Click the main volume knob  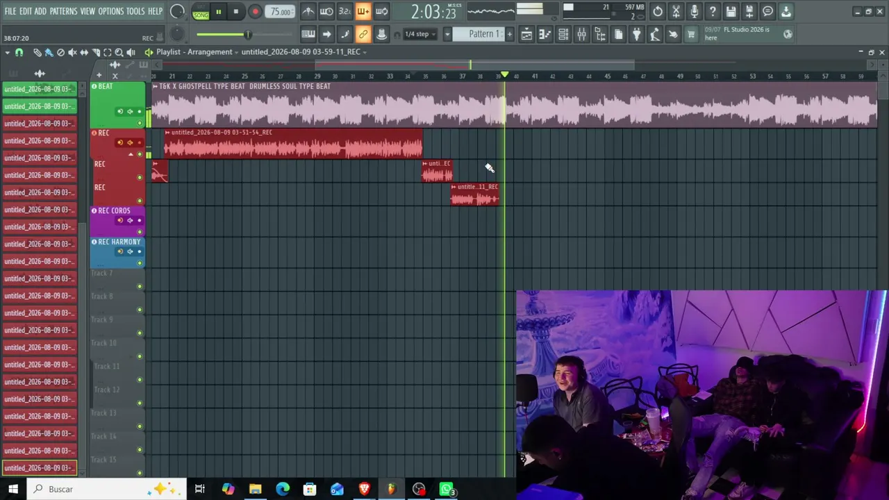(178, 11)
